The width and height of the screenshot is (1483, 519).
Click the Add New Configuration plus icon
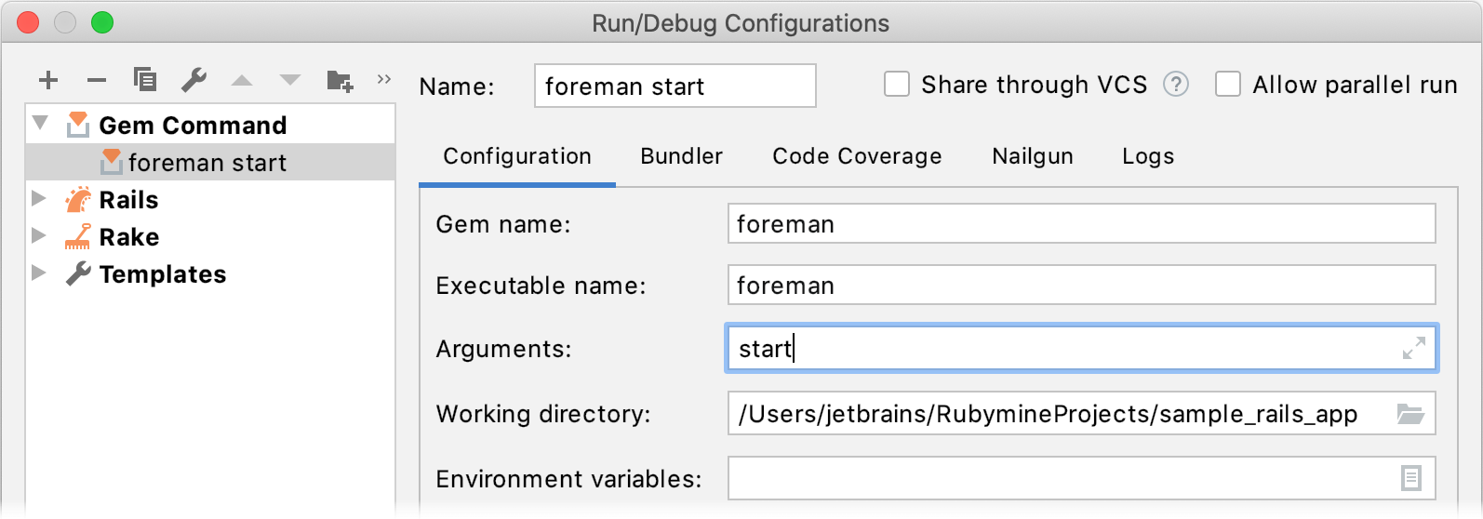point(48,81)
